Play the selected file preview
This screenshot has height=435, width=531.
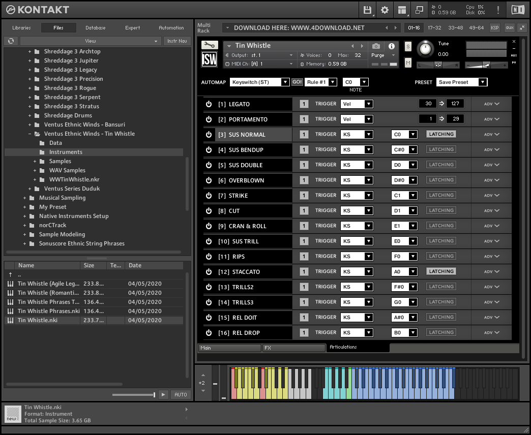tap(163, 394)
